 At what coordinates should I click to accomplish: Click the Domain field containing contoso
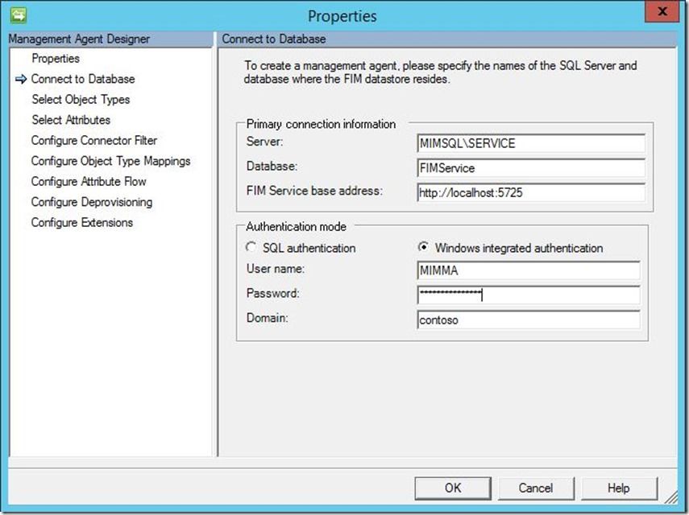click(x=528, y=319)
